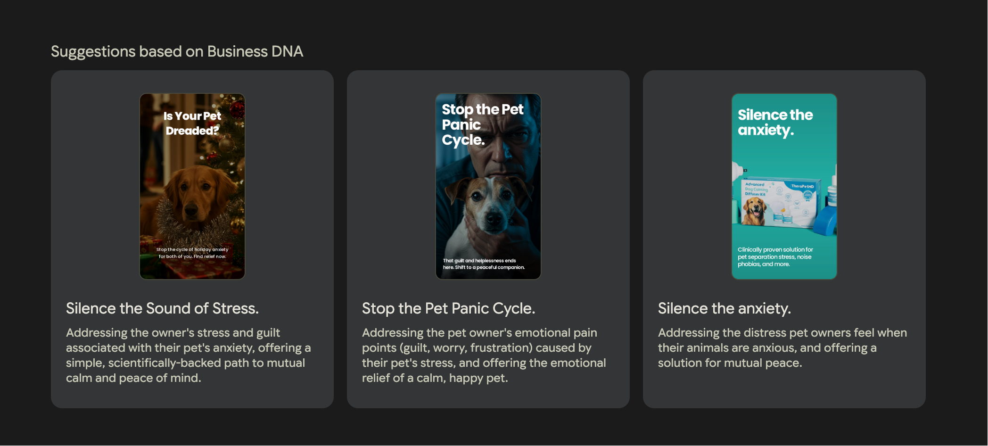Click the description about scientifically-backed path to calm
The image size is (988, 446).
click(189, 355)
